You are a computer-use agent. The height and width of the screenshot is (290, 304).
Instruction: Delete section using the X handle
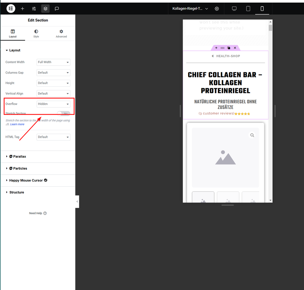[235, 48]
